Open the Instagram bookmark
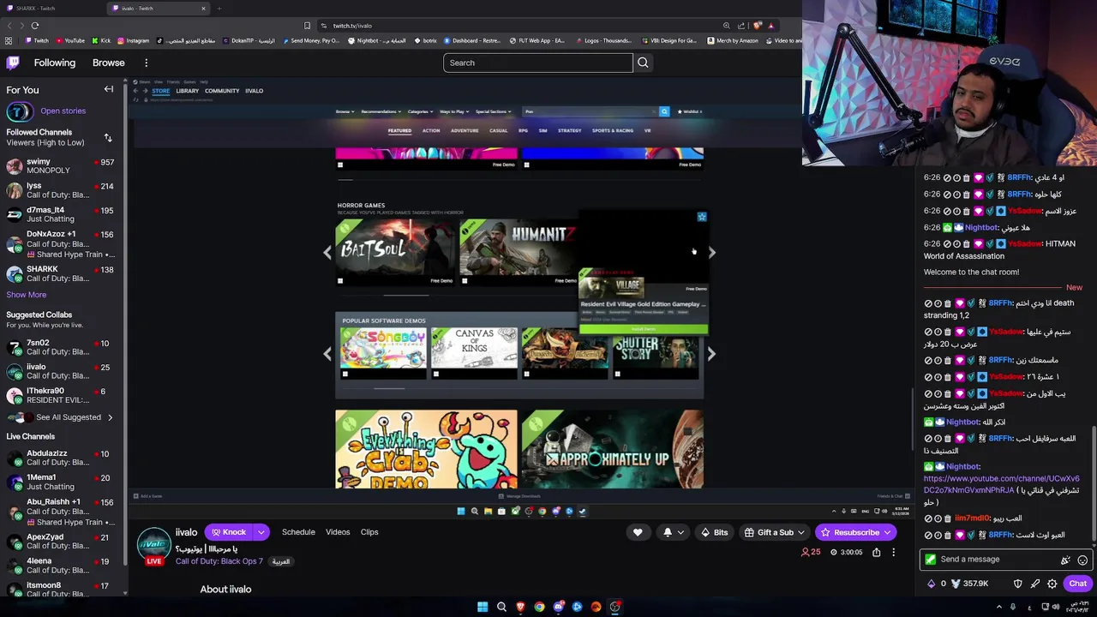 click(x=133, y=40)
